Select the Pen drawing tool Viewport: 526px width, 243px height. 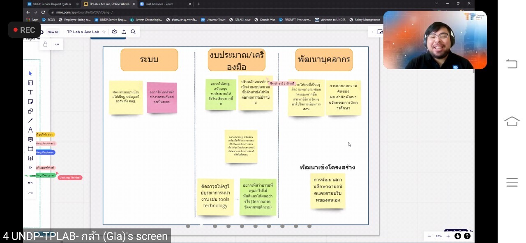coord(30,130)
